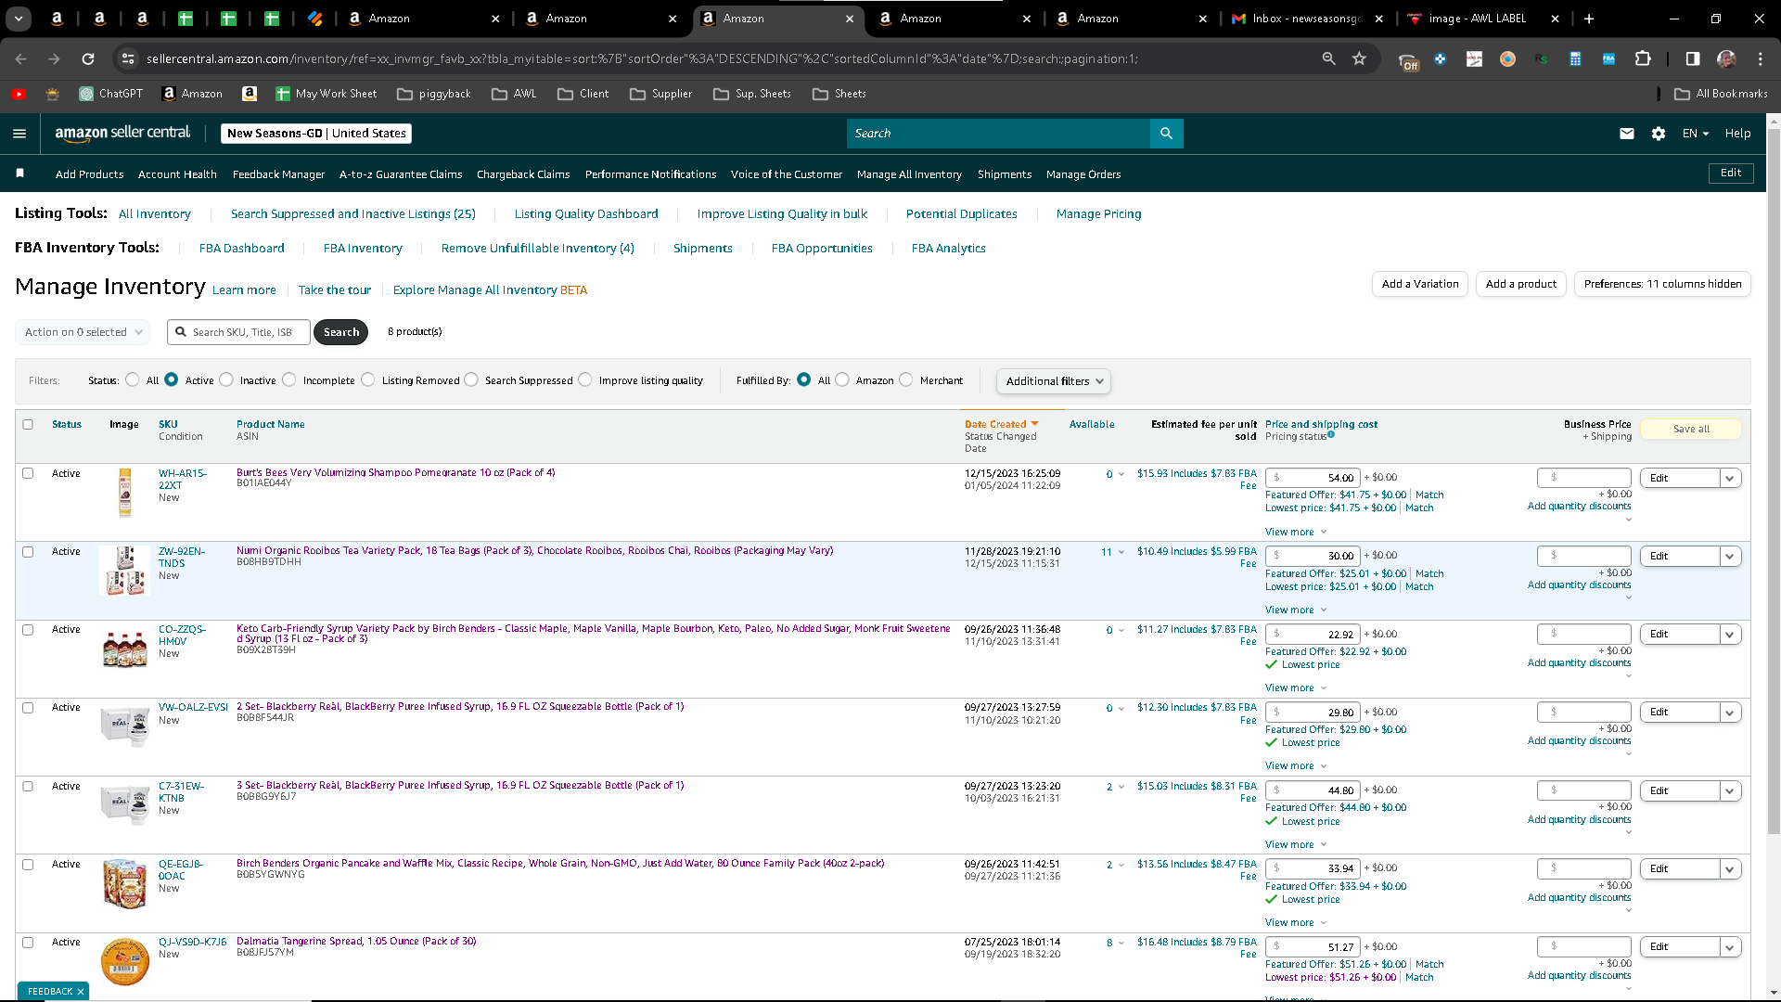Click the YouTube bookmark icon
The image size is (1781, 1002).
19,94
